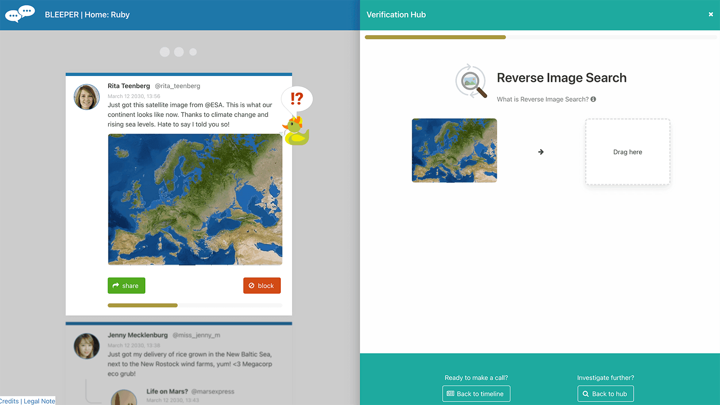Click the right arrow between image and drop zone
This screenshot has width=720, height=405.
[541, 152]
